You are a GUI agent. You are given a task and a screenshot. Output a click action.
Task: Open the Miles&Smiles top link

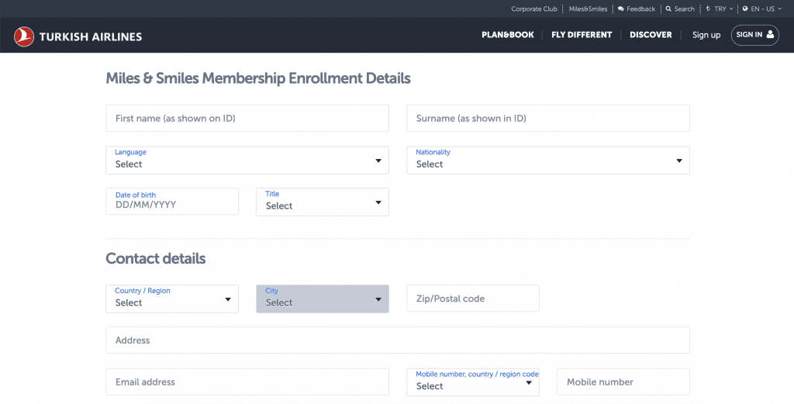pos(588,9)
